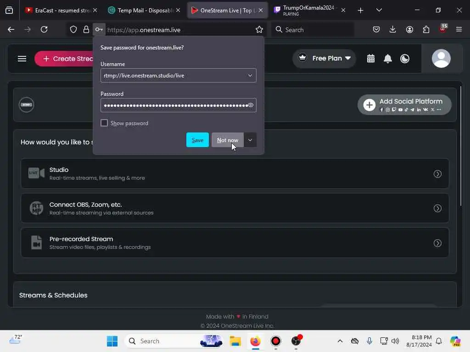Screen dimensions: 470x352
Task: Open the Not now options arrow
Action: coord(250,140)
